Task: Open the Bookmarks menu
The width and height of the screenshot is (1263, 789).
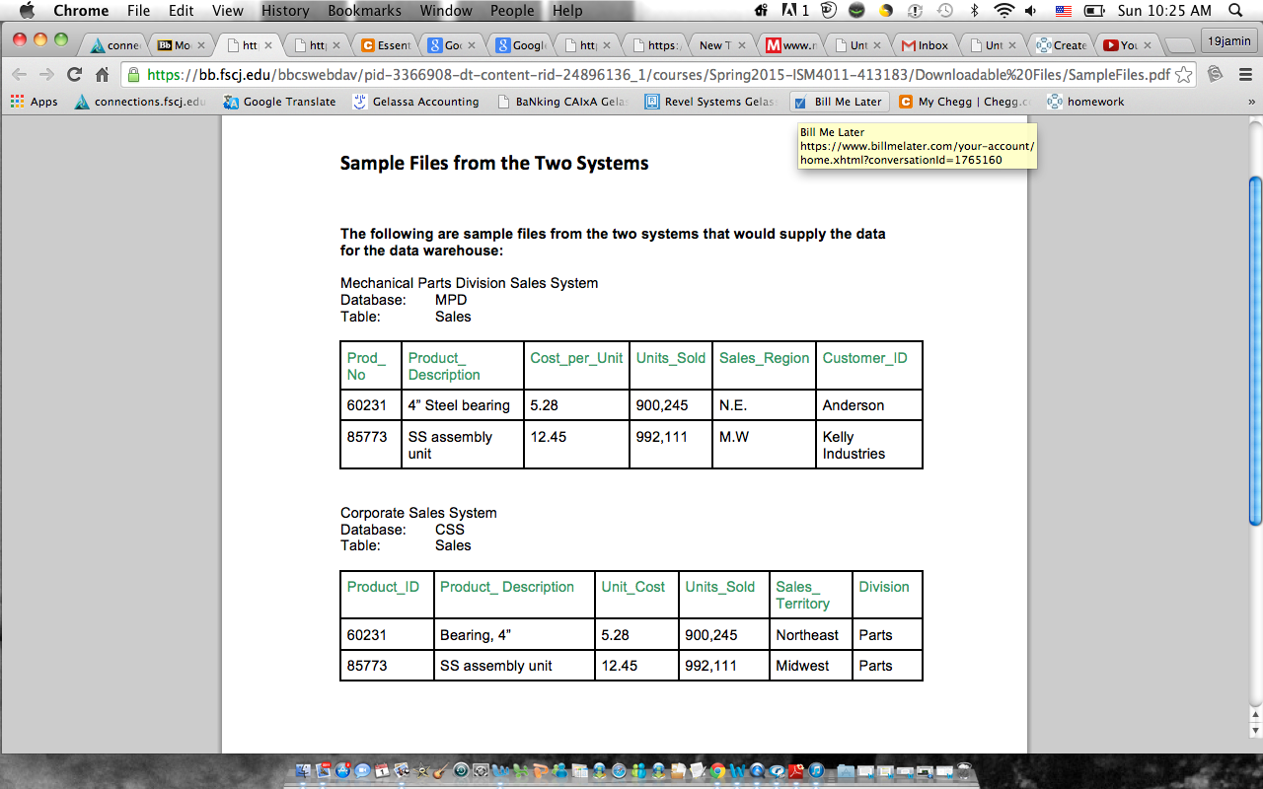Action: (364, 11)
